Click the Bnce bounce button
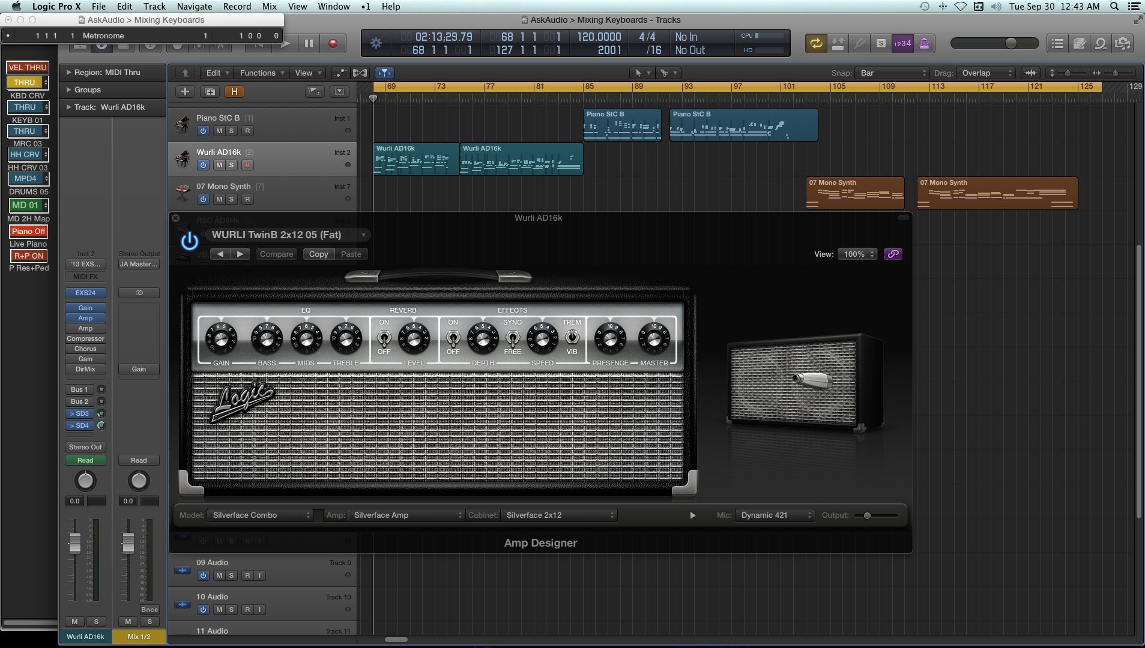 pos(150,610)
